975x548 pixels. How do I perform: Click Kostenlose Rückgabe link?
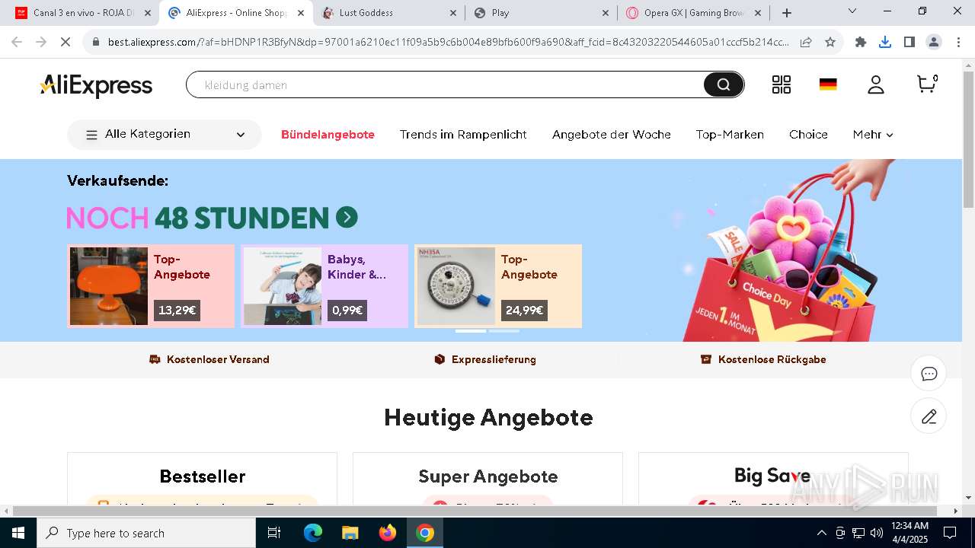pos(763,359)
